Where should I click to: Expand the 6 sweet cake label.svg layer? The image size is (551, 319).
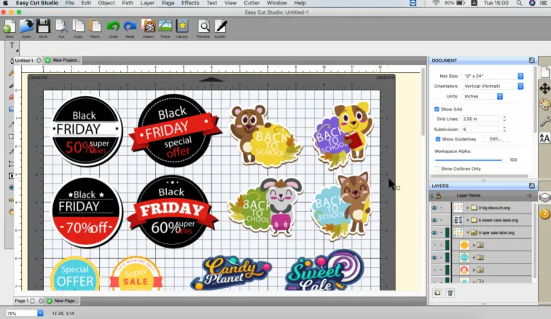point(468,220)
